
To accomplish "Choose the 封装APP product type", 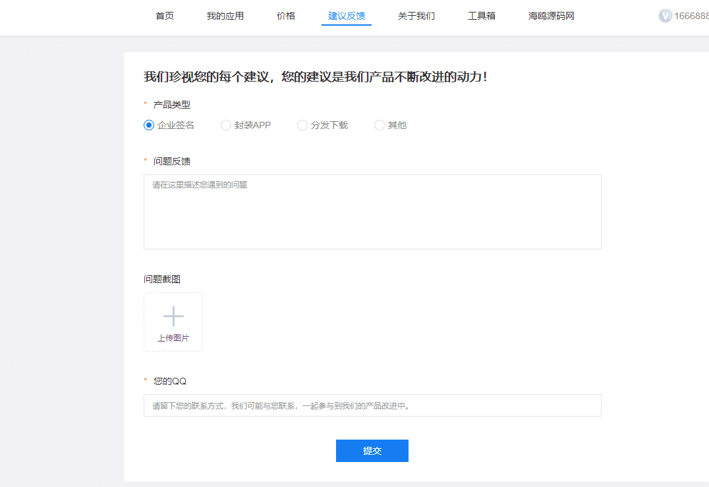I will pos(226,125).
